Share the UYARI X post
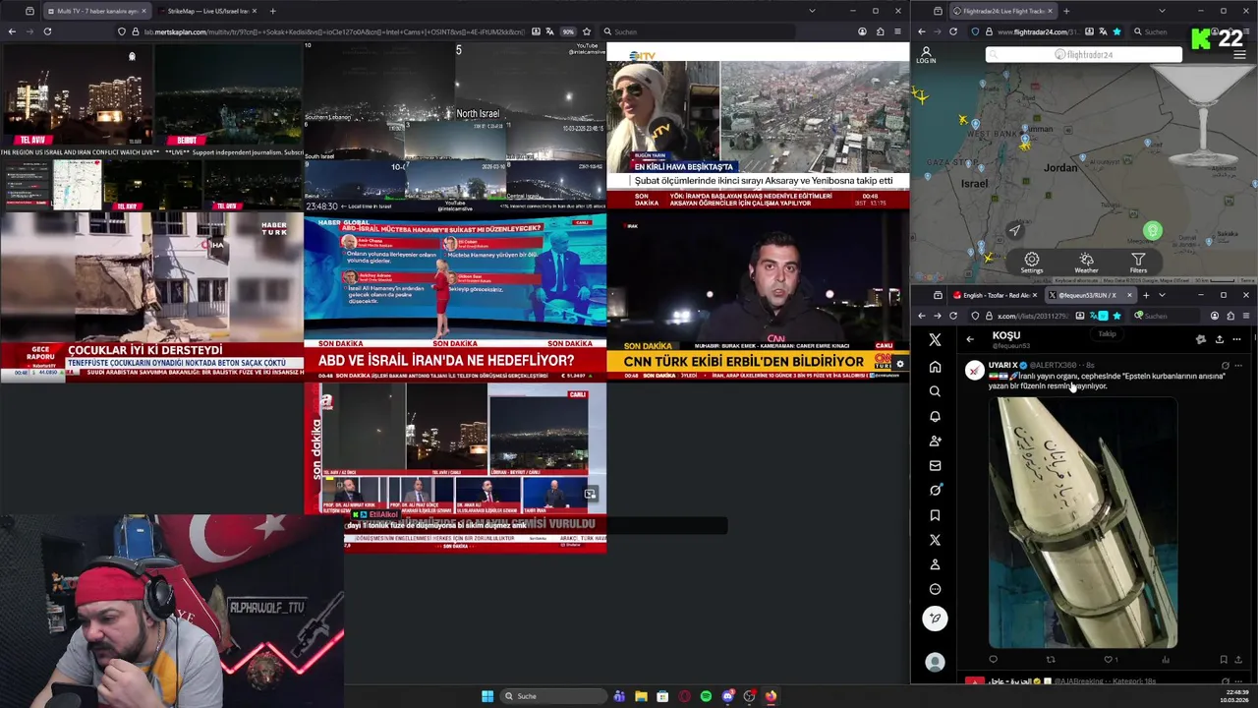This screenshot has width=1258, height=708. tap(1238, 660)
